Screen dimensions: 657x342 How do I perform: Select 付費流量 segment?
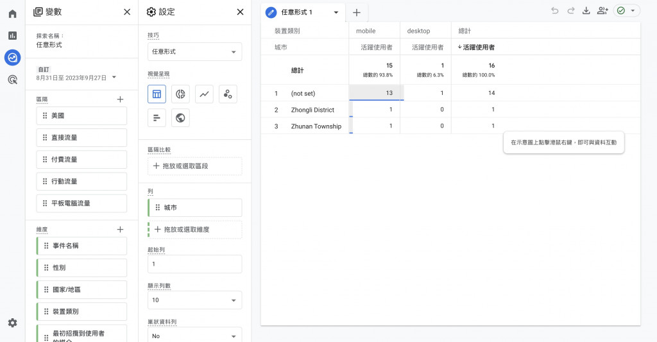(81, 159)
